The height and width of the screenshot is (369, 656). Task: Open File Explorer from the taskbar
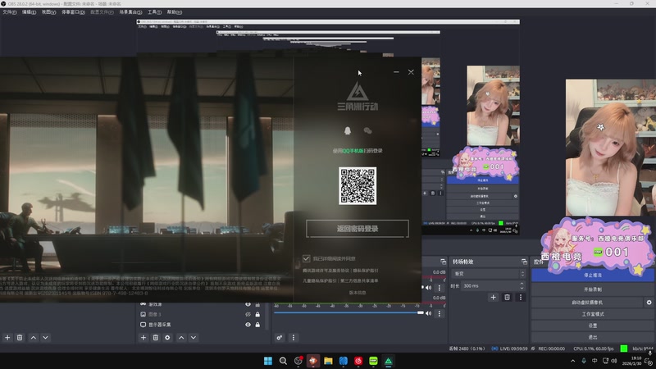[x=329, y=361]
